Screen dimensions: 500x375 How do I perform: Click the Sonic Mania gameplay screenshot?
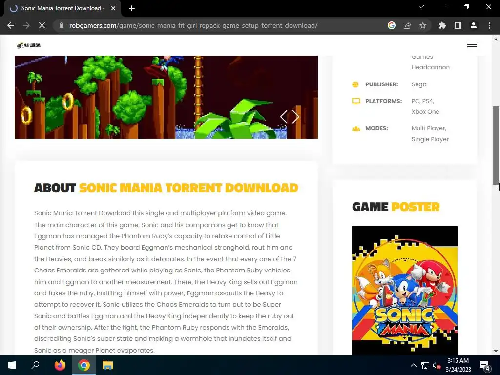[x=166, y=97]
